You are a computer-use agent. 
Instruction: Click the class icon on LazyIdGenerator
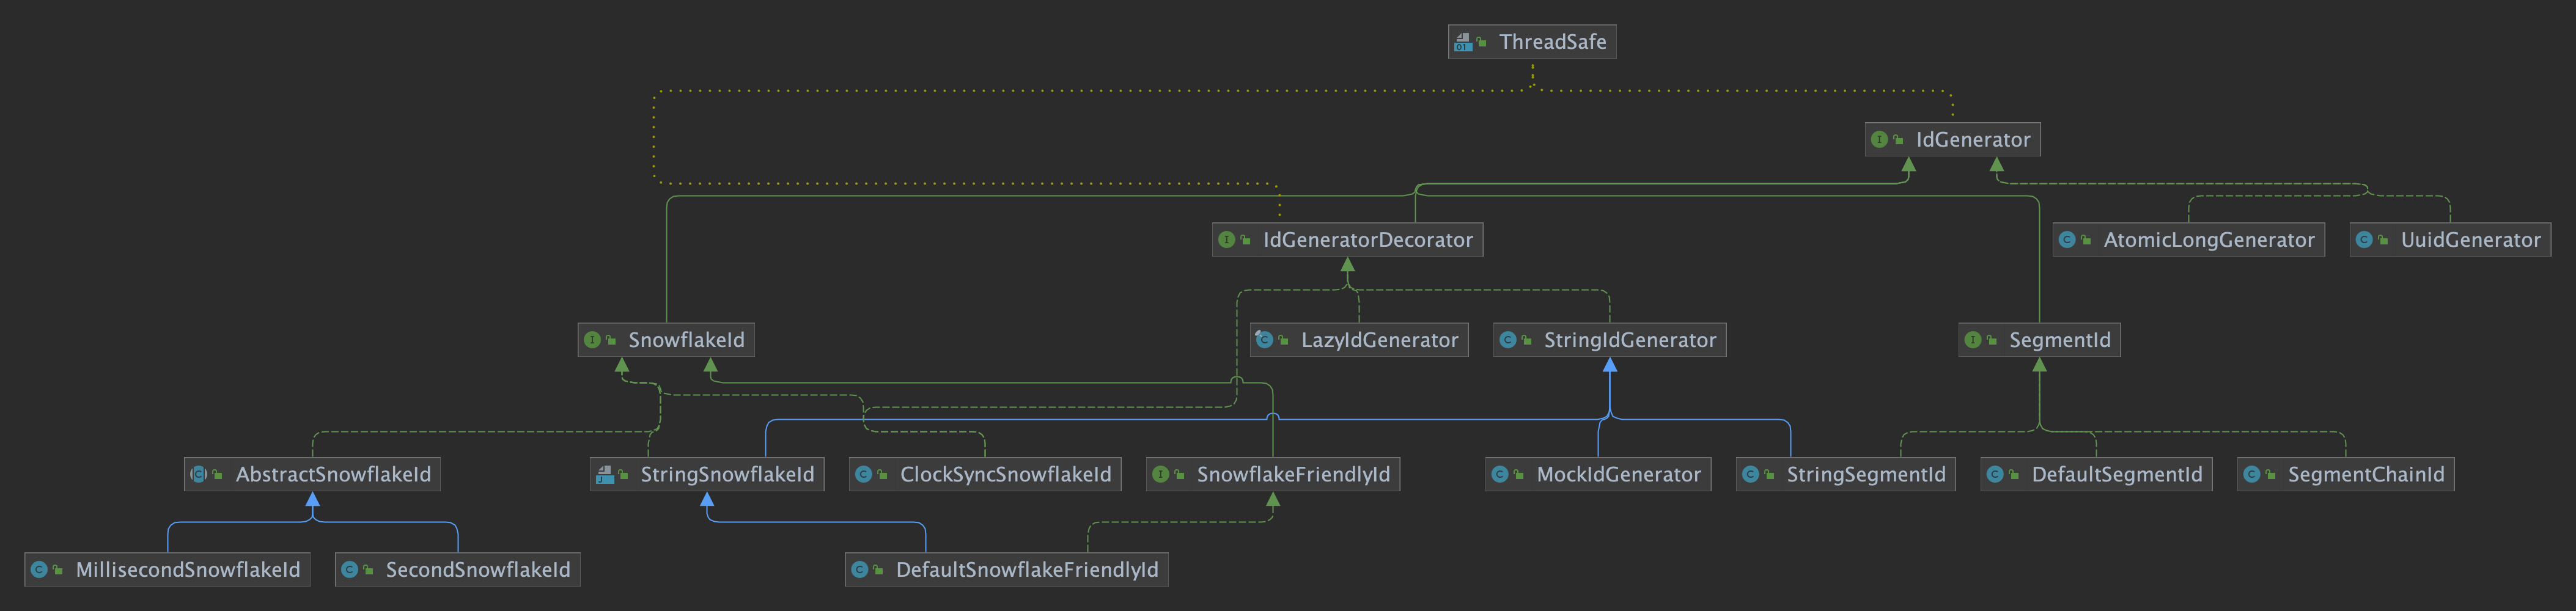click(1264, 340)
